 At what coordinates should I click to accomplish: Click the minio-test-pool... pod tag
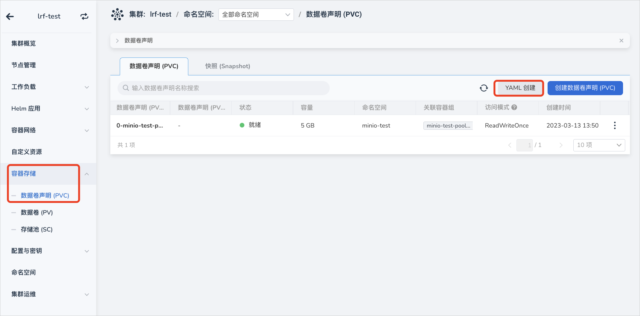448,125
